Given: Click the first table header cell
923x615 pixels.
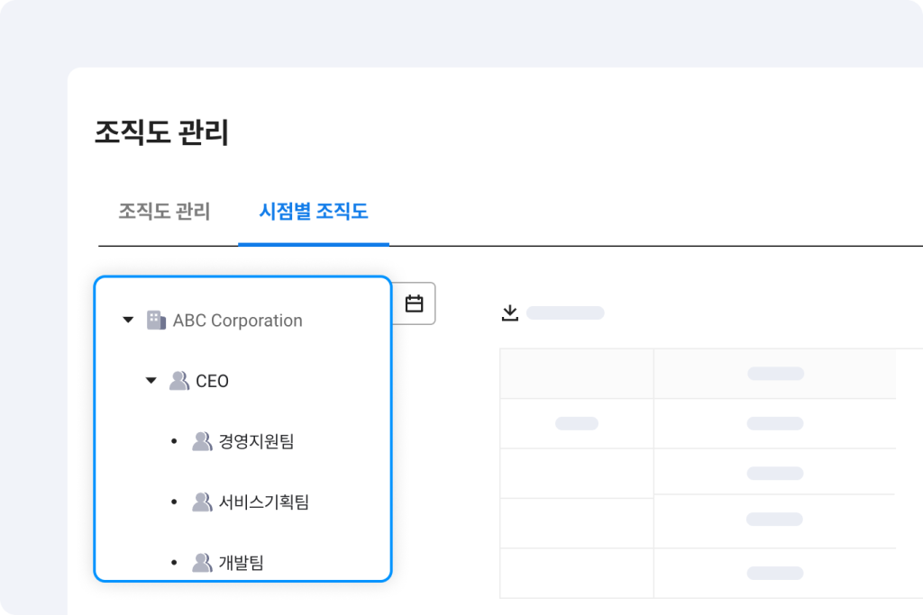Looking at the screenshot, I should tap(577, 374).
